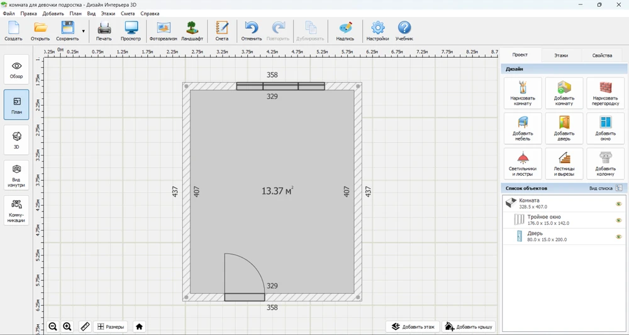Click Добавить мебель furniture icon
Screen dimensions: 629x335
(x=523, y=128)
